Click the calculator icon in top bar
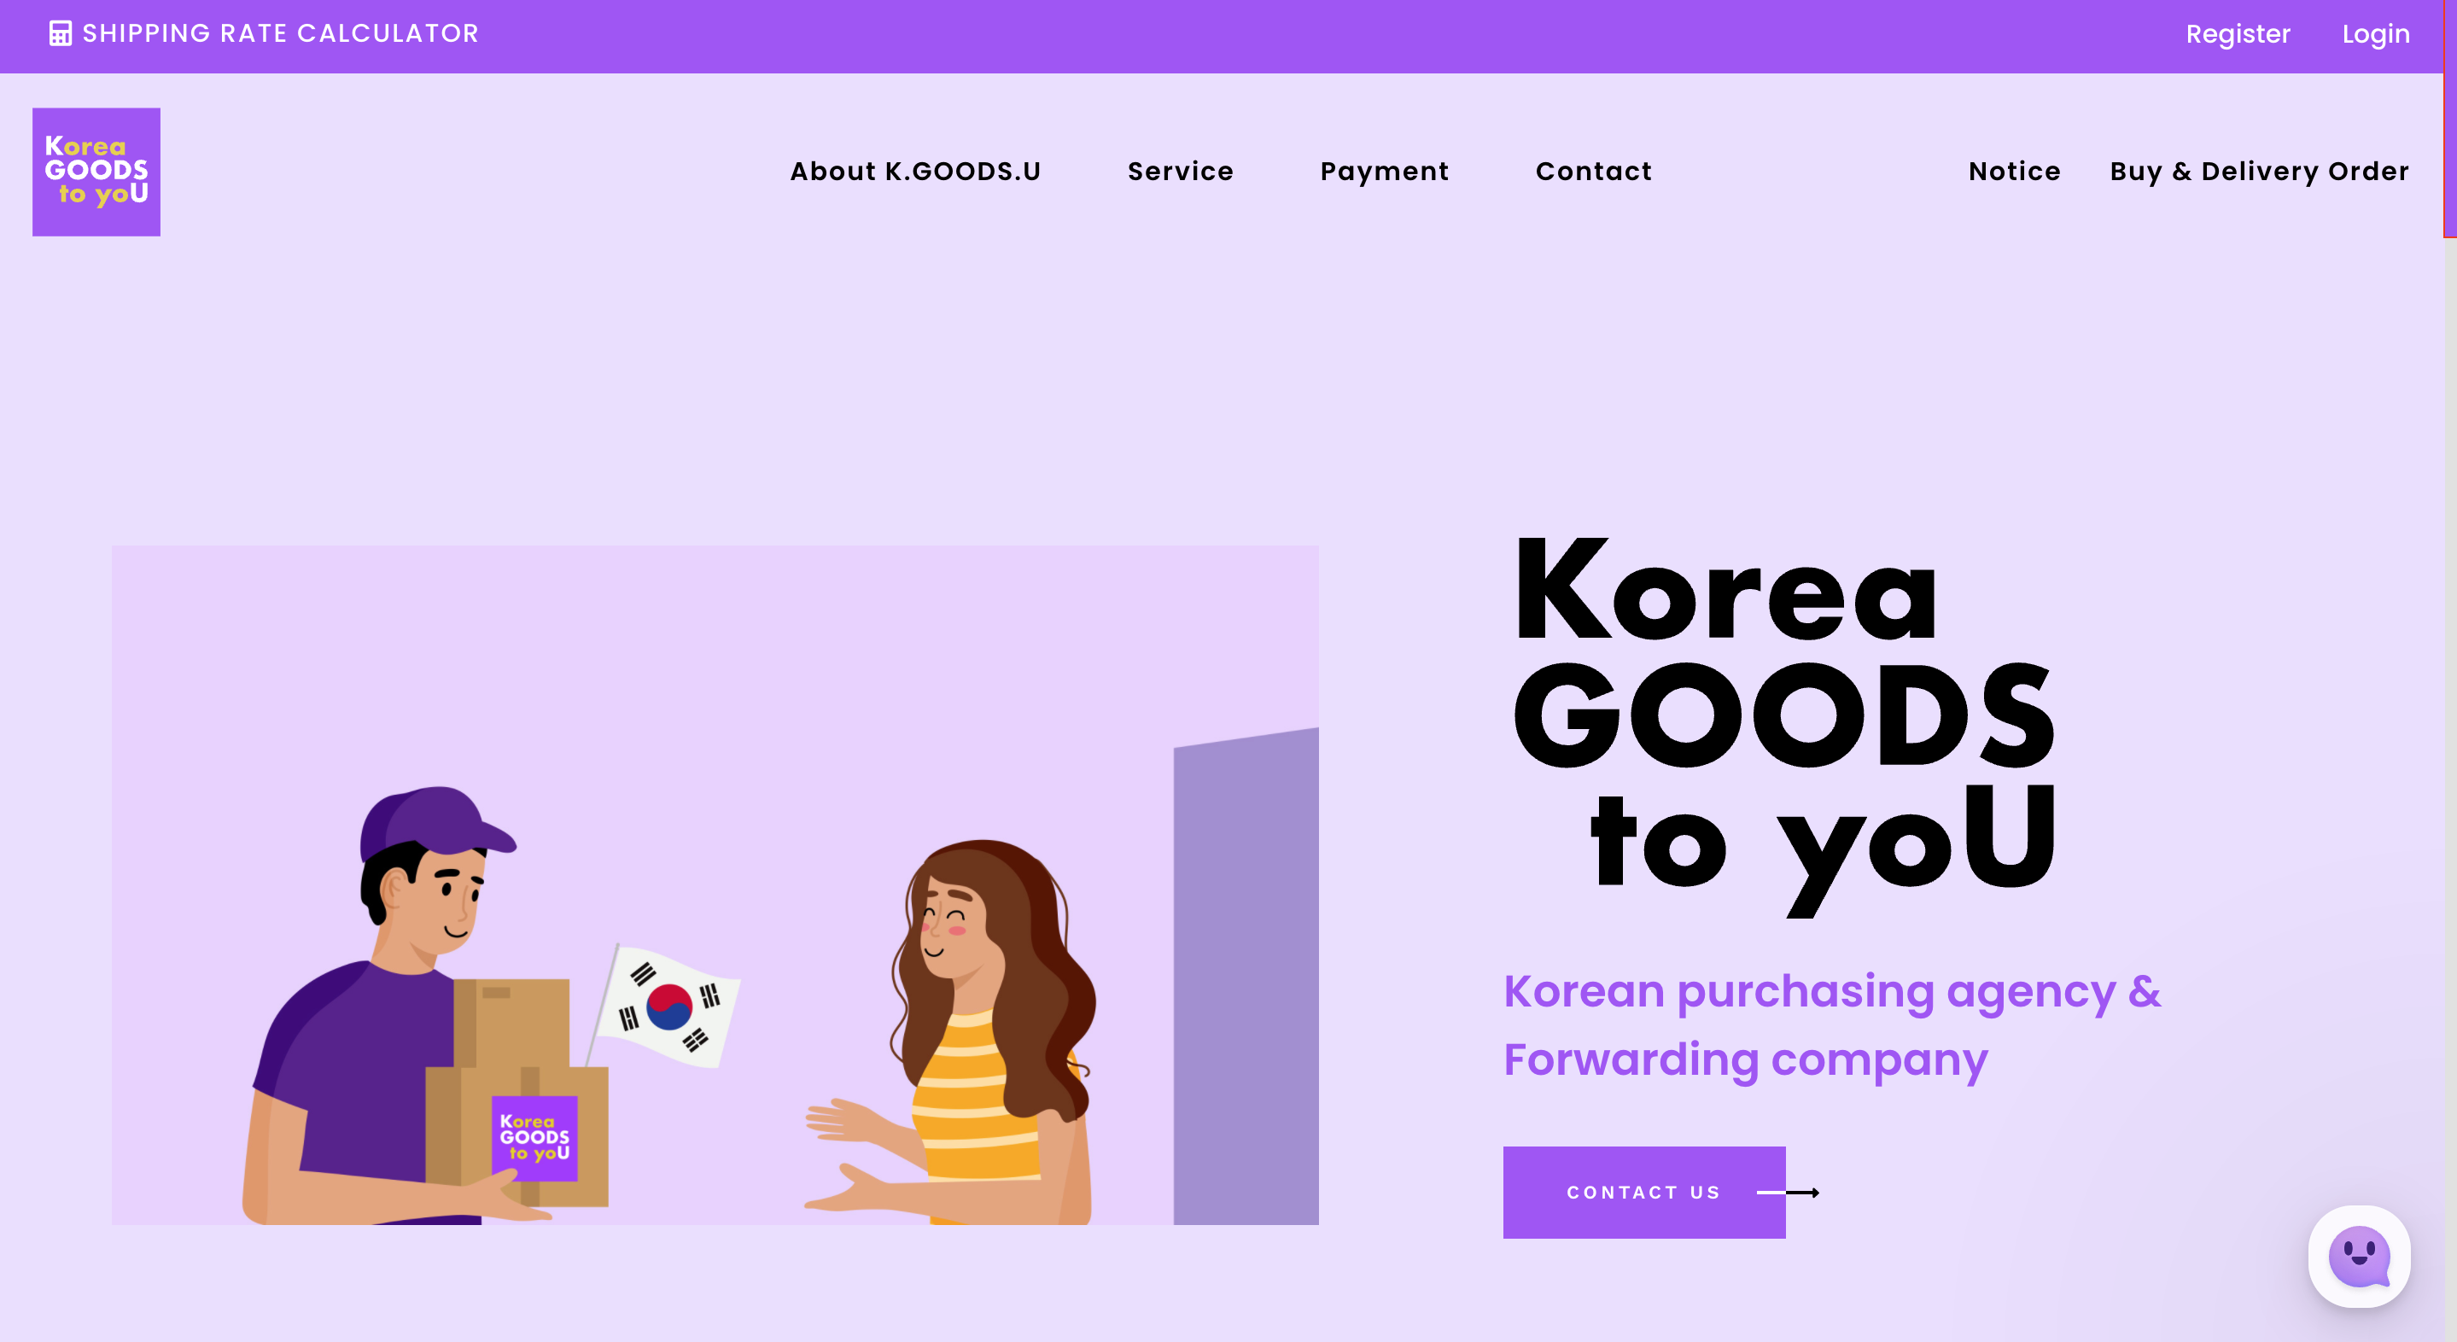 coord(60,33)
